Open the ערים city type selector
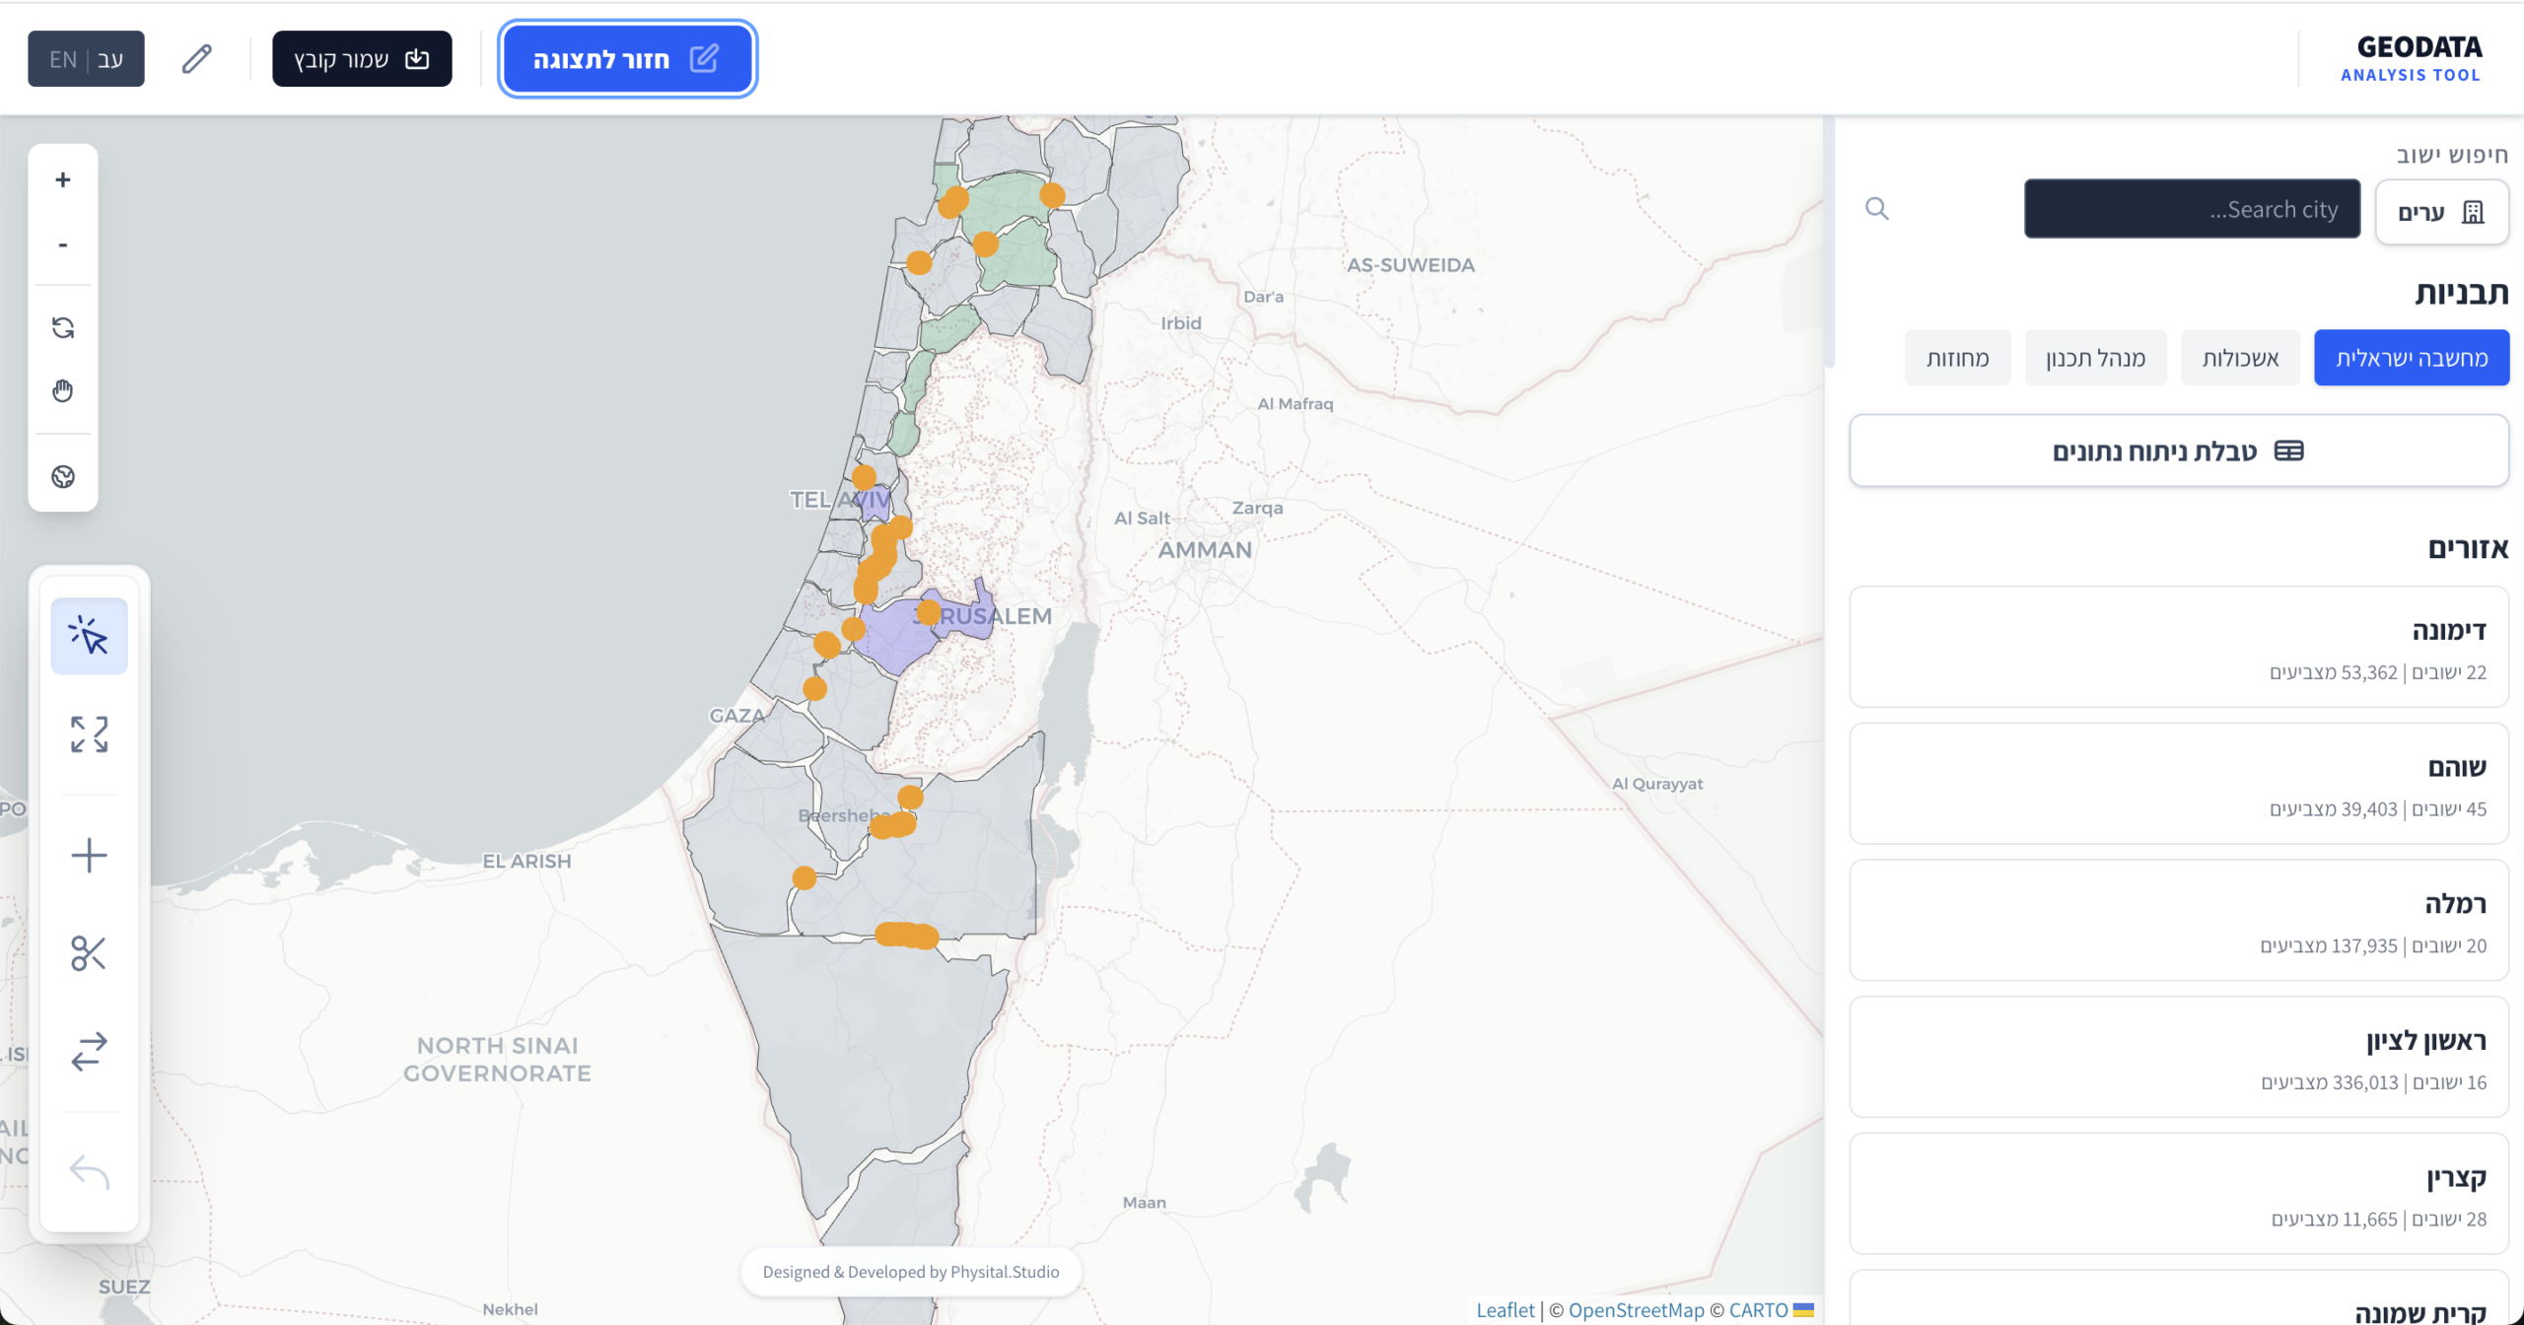The height and width of the screenshot is (1325, 2524). [2441, 212]
